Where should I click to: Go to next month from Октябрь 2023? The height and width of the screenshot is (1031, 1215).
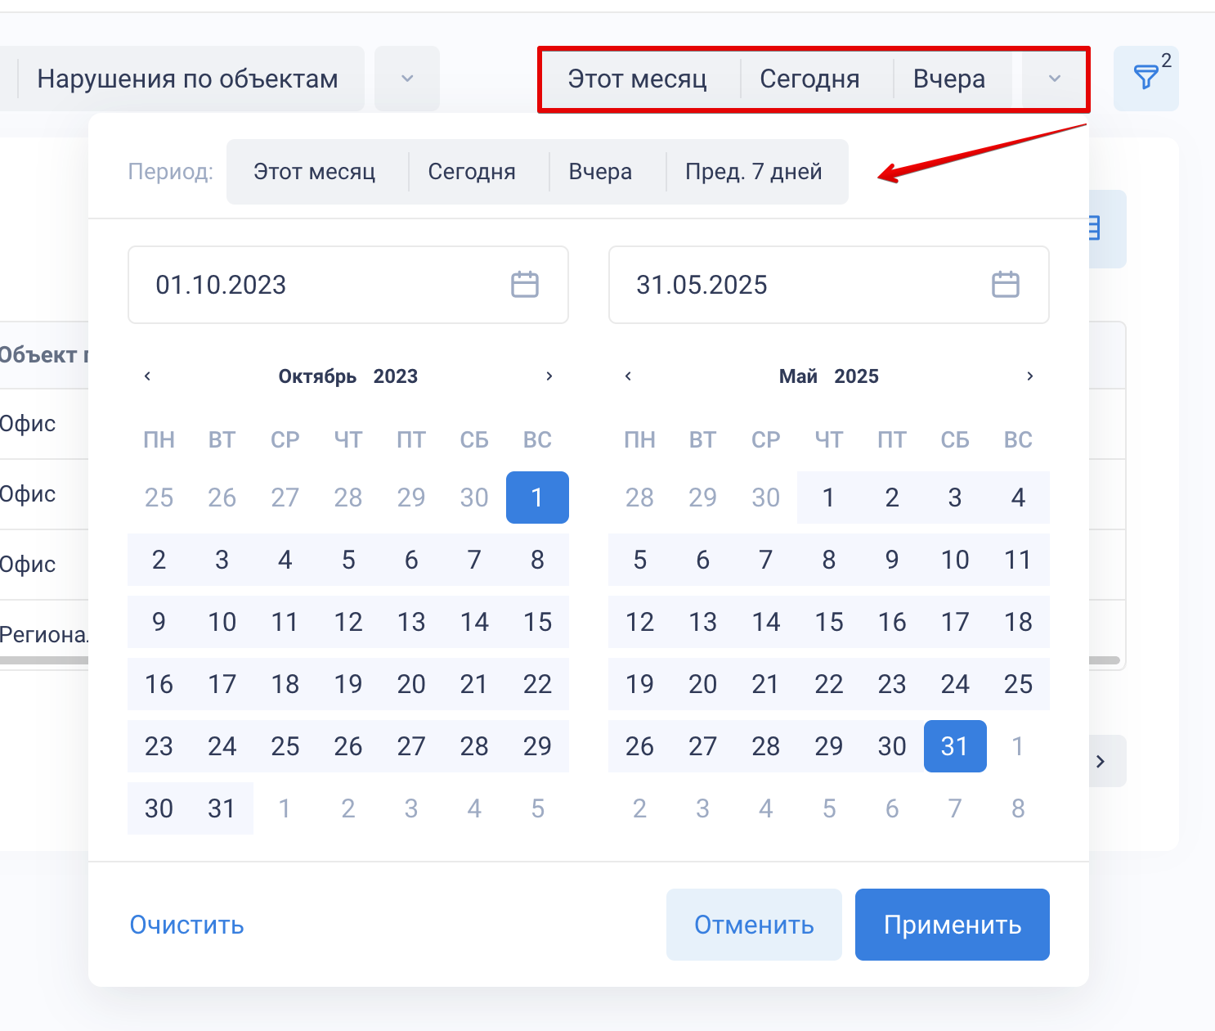click(549, 376)
